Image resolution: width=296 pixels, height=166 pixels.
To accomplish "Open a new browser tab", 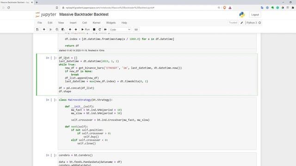I will click(37, 2).
